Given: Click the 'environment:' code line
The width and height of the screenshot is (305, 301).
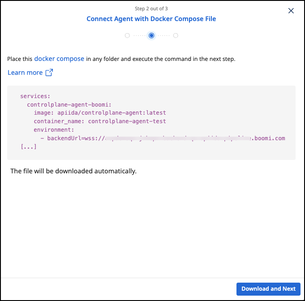Looking at the screenshot, I should point(54,129).
